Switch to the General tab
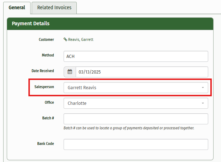221x162 pixels. pos(17,7)
